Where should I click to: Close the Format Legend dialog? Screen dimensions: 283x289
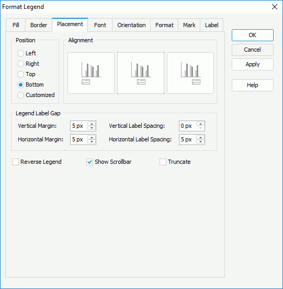pyautogui.click(x=275, y=7)
